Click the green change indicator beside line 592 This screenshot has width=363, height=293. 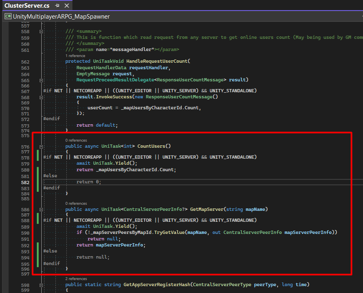coord(37,245)
